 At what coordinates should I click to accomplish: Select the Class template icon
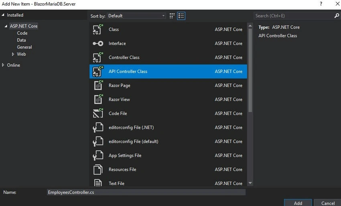coord(98,29)
